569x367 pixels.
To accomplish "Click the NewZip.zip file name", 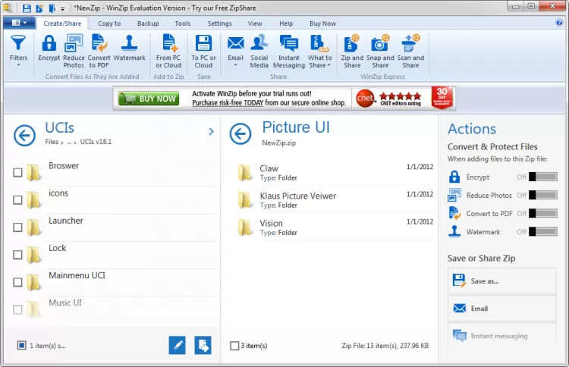I will coord(278,143).
